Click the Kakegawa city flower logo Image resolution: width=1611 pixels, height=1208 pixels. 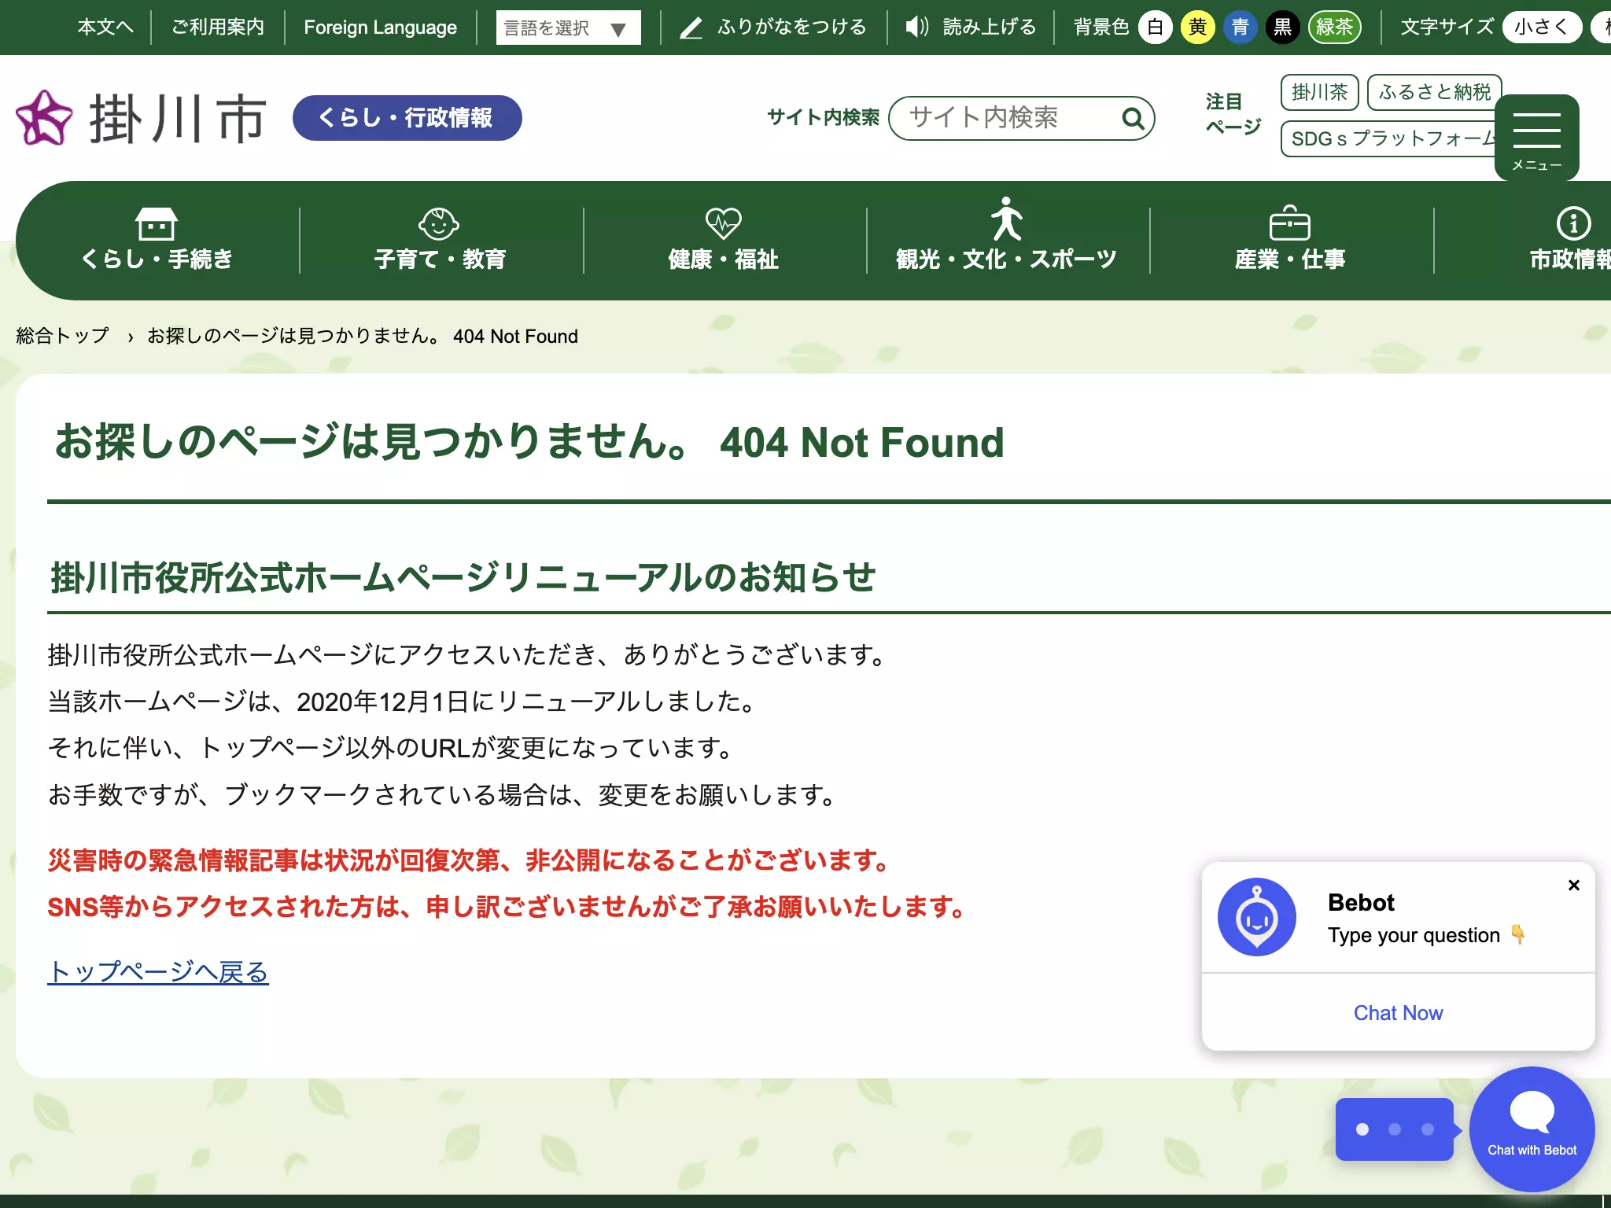[x=44, y=118]
